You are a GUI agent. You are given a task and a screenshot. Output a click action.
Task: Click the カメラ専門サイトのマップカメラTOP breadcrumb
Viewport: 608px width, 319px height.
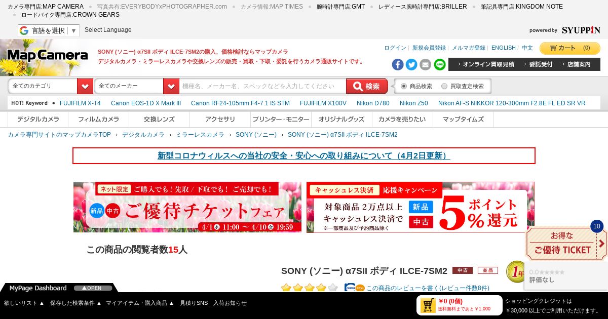(59, 135)
